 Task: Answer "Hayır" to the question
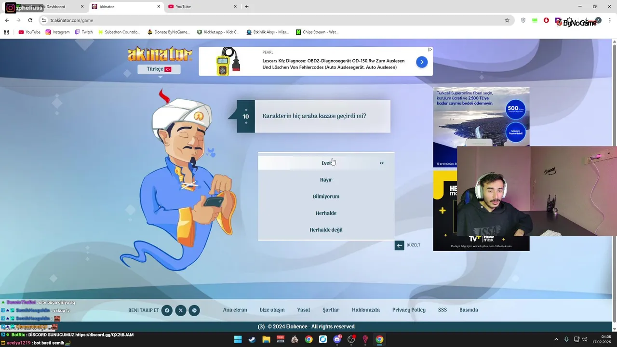click(x=326, y=180)
